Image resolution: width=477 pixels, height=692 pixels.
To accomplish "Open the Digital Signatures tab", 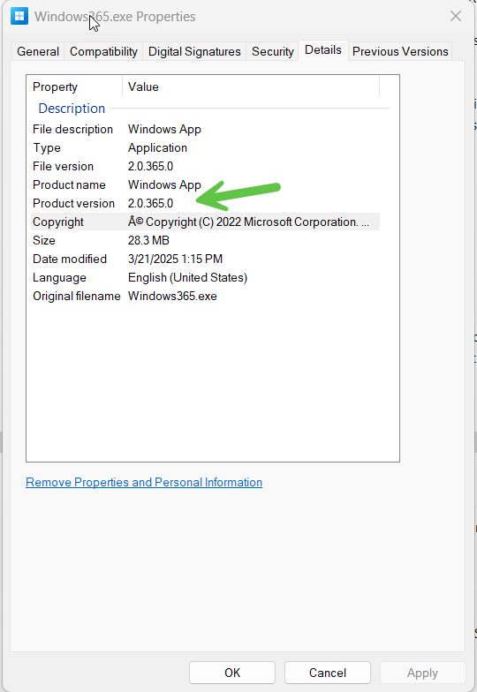I will tap(194, 51).
